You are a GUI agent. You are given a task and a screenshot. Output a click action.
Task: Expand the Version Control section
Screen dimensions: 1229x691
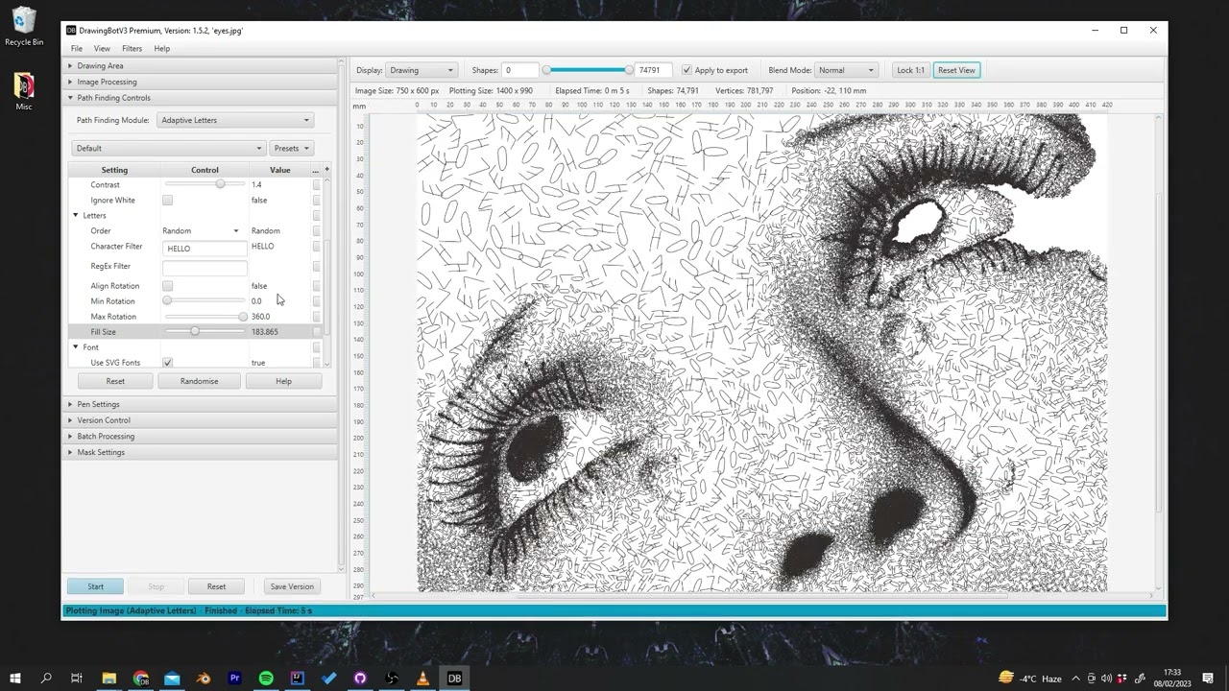[200, 420]
